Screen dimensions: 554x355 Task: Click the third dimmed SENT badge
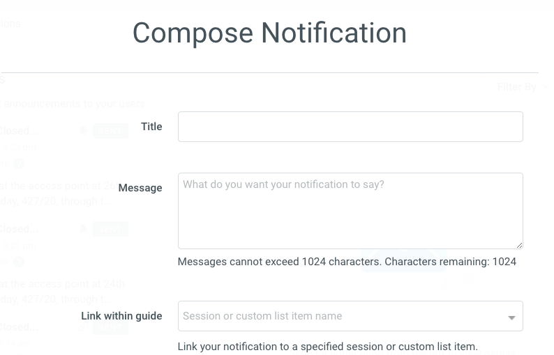(110, 327)
